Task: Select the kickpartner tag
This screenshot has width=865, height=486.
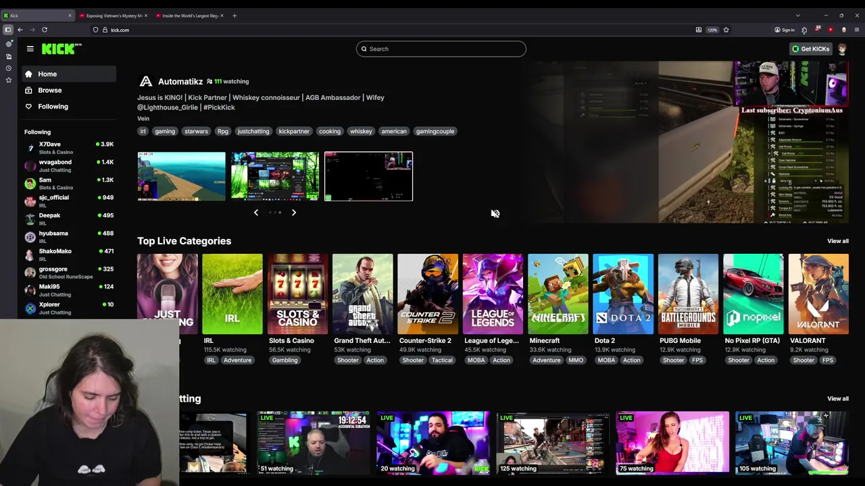Action: pyautogui.click(x=294, y=132)
